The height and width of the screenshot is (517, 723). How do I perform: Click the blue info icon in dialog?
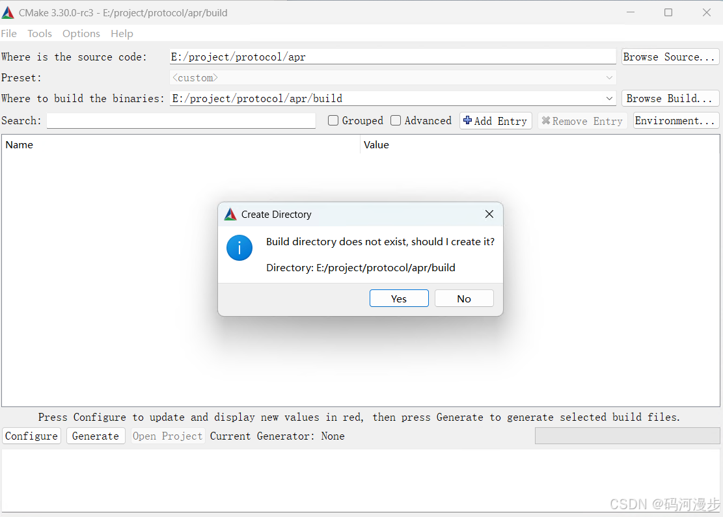tap(239, 248)
